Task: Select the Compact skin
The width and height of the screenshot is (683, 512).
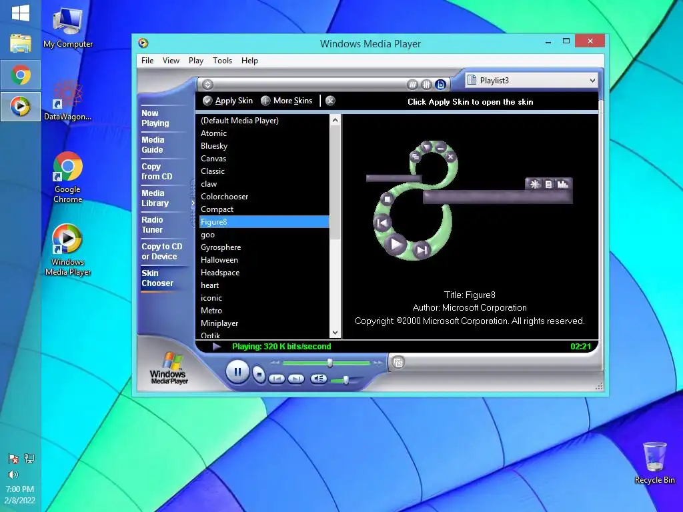Action: pyautogui.click(x=264, y=209)
